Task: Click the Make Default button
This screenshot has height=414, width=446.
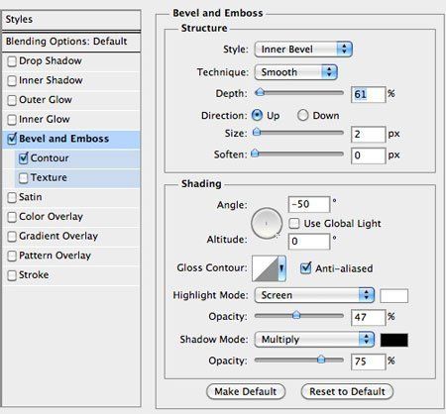Action: [x=246, y=391]
